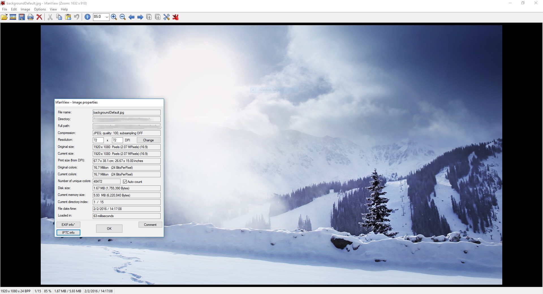Start the slideshow from the toolbar
543x294 pixels.
pyautogui.click(x=13, y=17)
